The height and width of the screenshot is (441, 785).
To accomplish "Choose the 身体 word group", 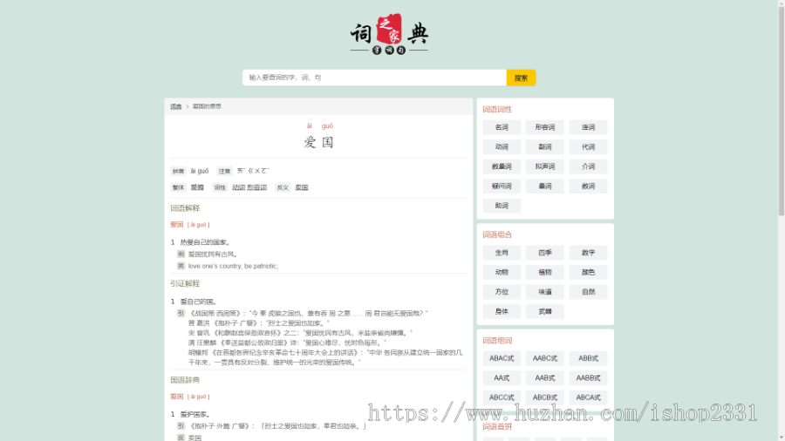I will (x=502, y=311).
